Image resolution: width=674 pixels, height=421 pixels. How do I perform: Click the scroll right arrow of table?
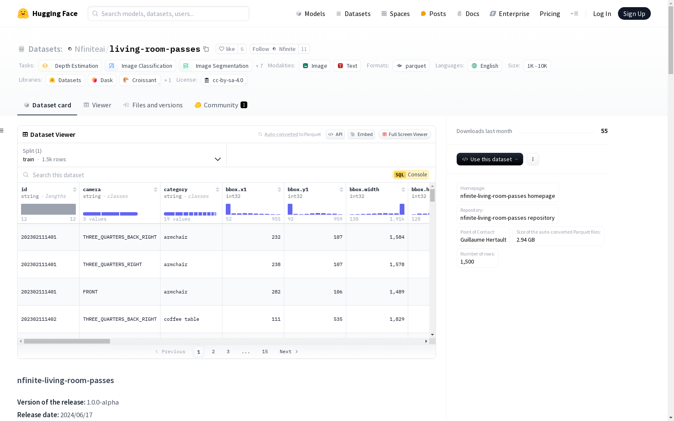426,341
